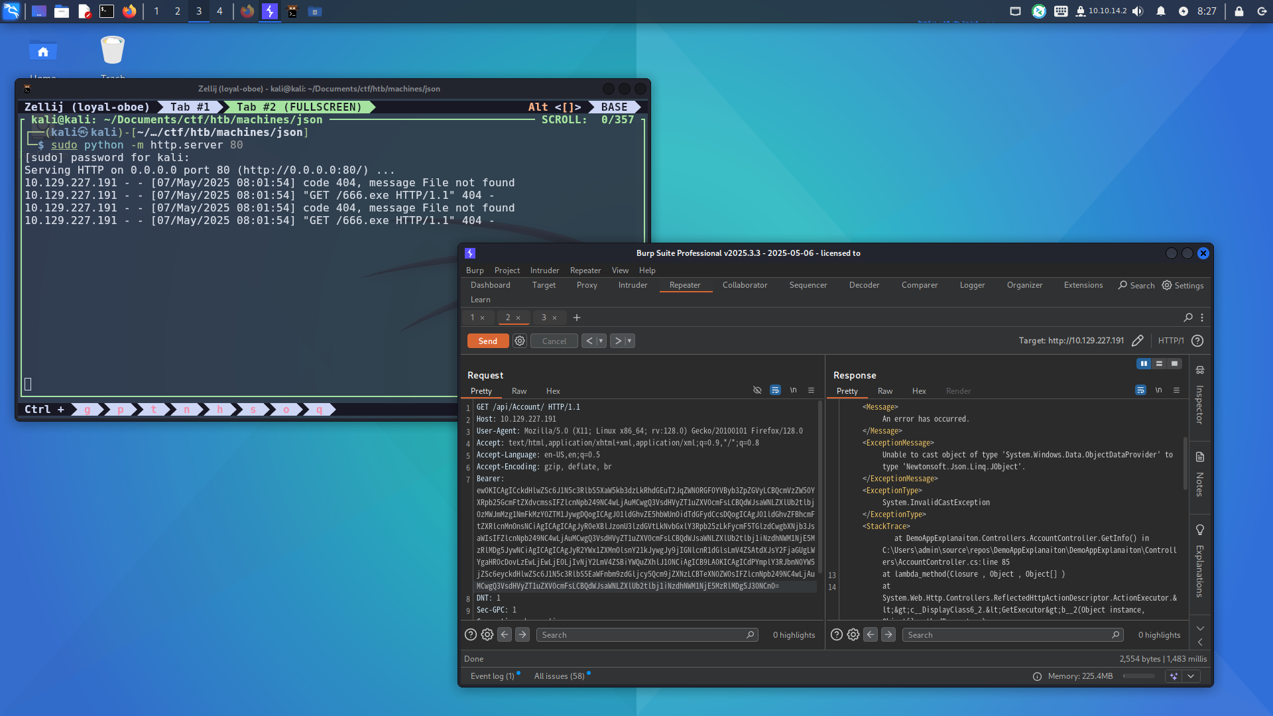
Task: Click the Inspector panel icon
Action: point(1200,370)
